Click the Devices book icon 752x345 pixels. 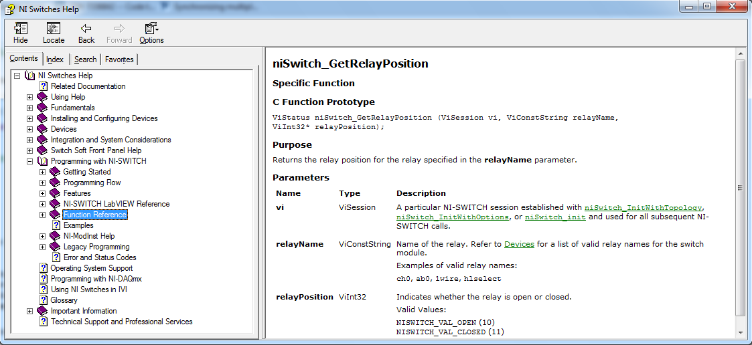pyautogui.click(x=42, y=129)
